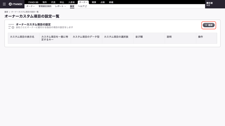Select the active オーナー top tab
The width and height of the screenshot is (225, 126).
[83, 2]
